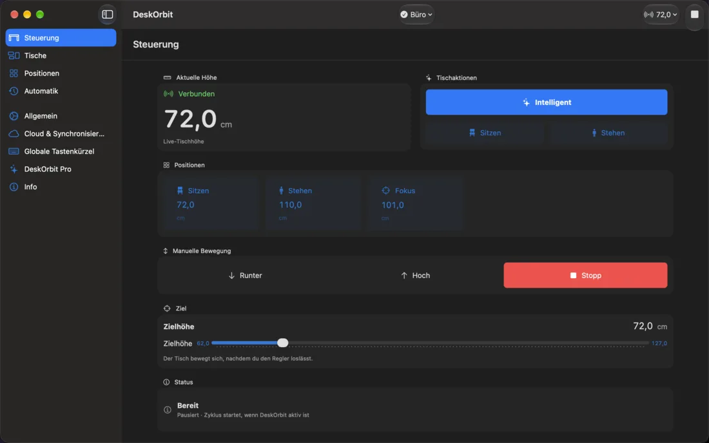The image size is (709, 443).
Task: Click the Tischaktionen sparkle heading icon
Action: [429, 78]
